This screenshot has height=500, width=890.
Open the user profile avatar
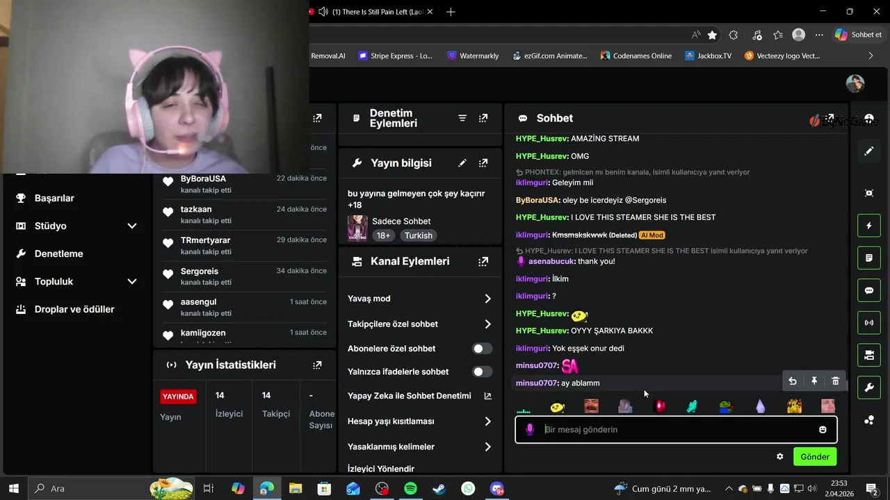(855, 83)
